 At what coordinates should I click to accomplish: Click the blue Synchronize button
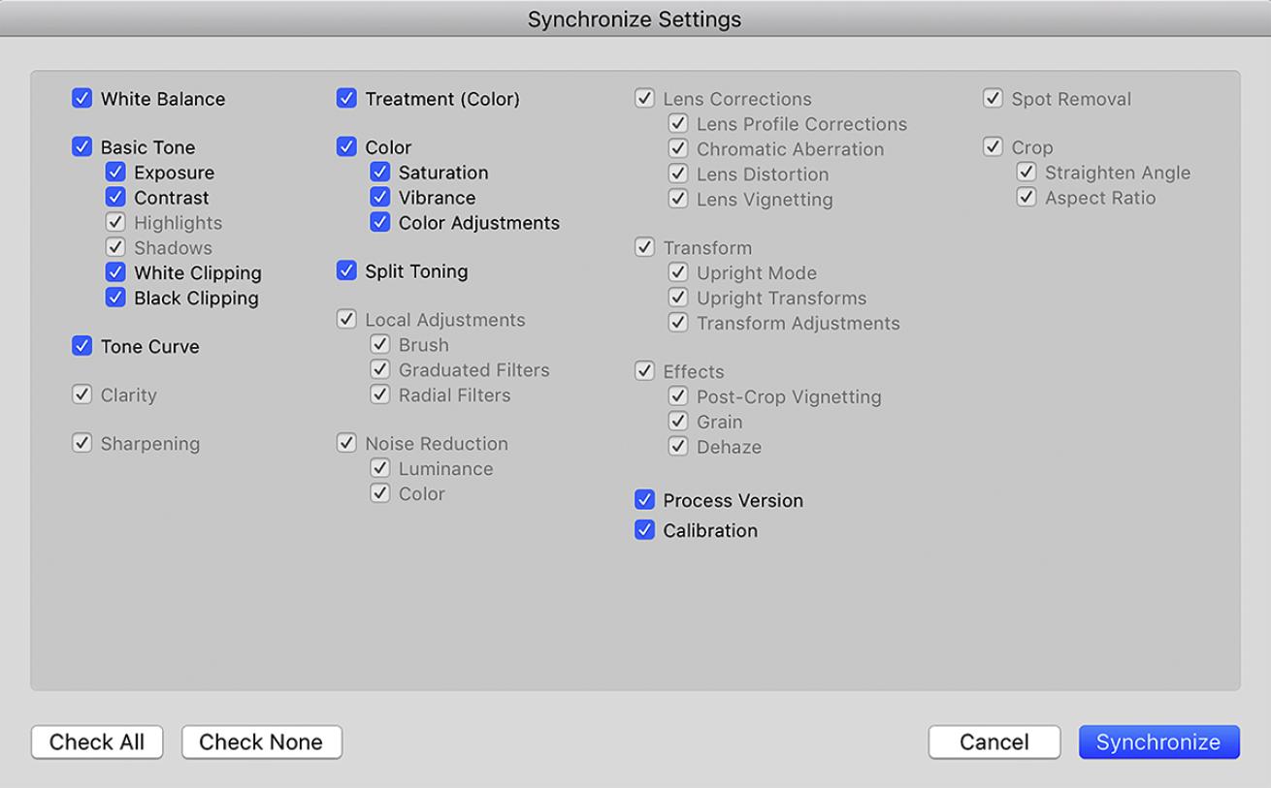click(1158, 742)
